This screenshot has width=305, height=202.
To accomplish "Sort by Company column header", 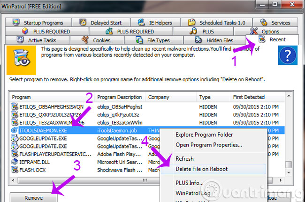I will pyautogui.click(x=171, y=97).
